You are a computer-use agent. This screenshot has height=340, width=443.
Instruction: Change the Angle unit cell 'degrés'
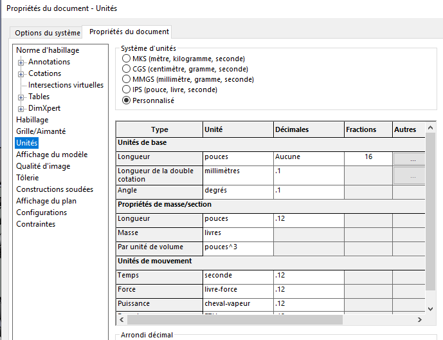point(238,193)
